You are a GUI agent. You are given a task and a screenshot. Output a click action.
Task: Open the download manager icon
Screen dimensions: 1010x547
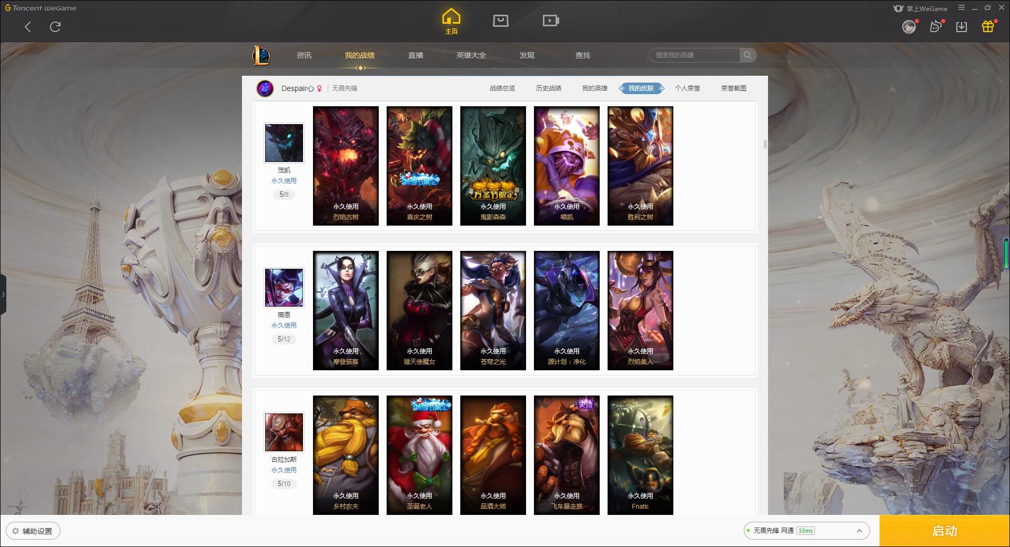click(x=962, y=27)
